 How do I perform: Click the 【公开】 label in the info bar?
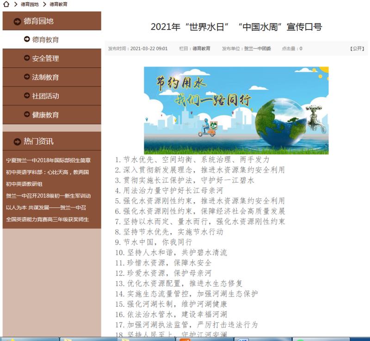(357, 49)
